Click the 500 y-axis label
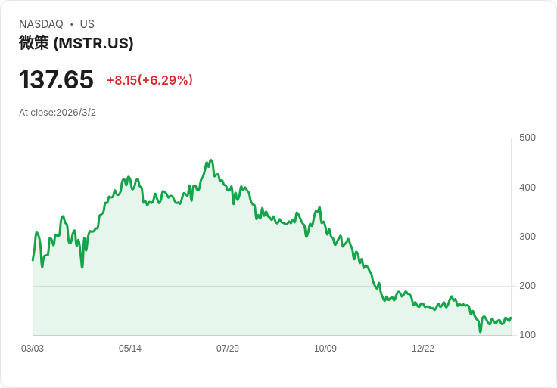Screen dimensions: 557x388 tap(527, 138)
